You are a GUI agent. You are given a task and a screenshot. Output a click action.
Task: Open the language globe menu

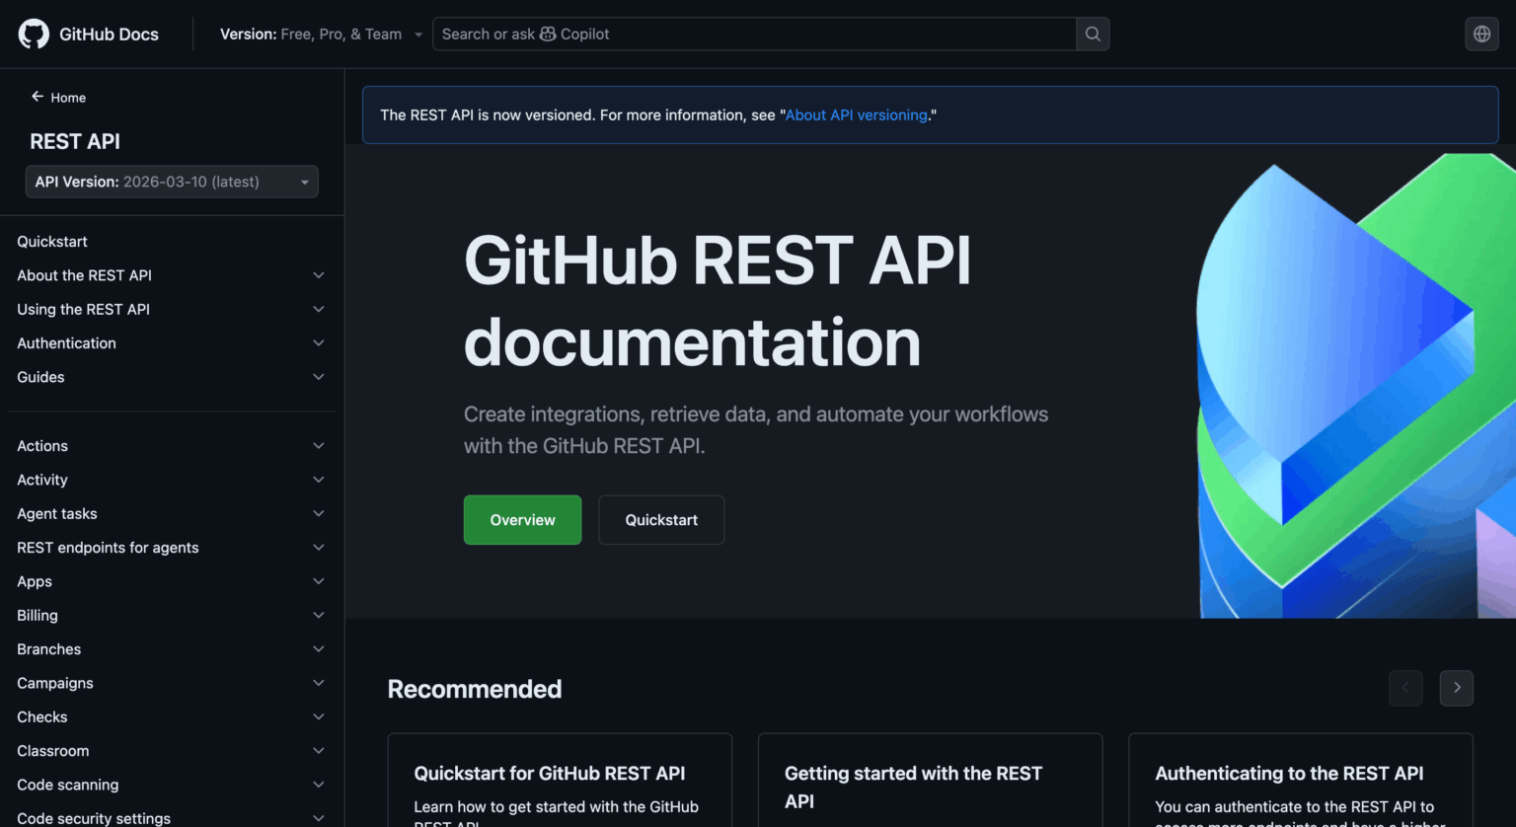[1481, 34]
